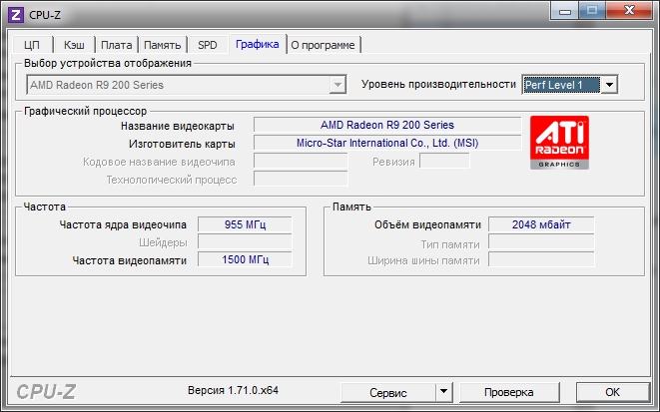Screen dimensions: 660x412
Task: Click the CPU-Z icon in title bar
Action: click(16, 14)
